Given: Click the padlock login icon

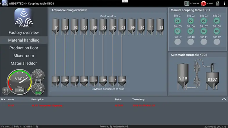Looking at the screenshot, I should tap(217, 3).
